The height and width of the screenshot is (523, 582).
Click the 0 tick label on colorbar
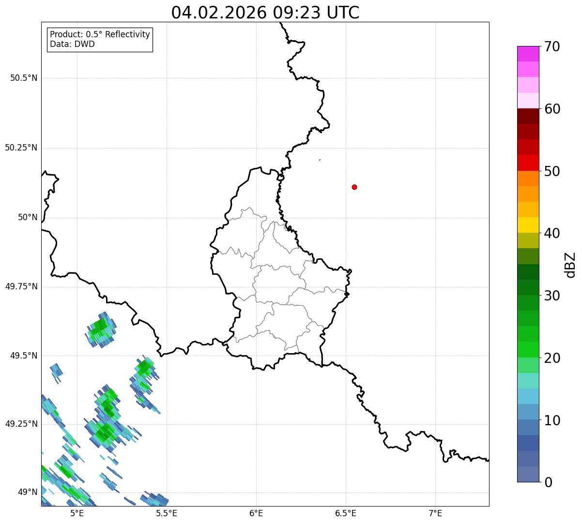(x=548, y=482)
